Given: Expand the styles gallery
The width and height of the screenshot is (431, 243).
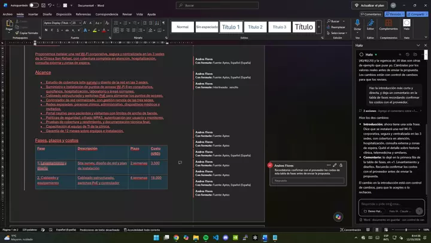Looking at the screenshot, I should (x=319, y=27).
